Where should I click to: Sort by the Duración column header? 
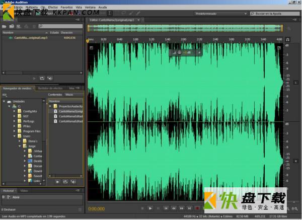66,33
